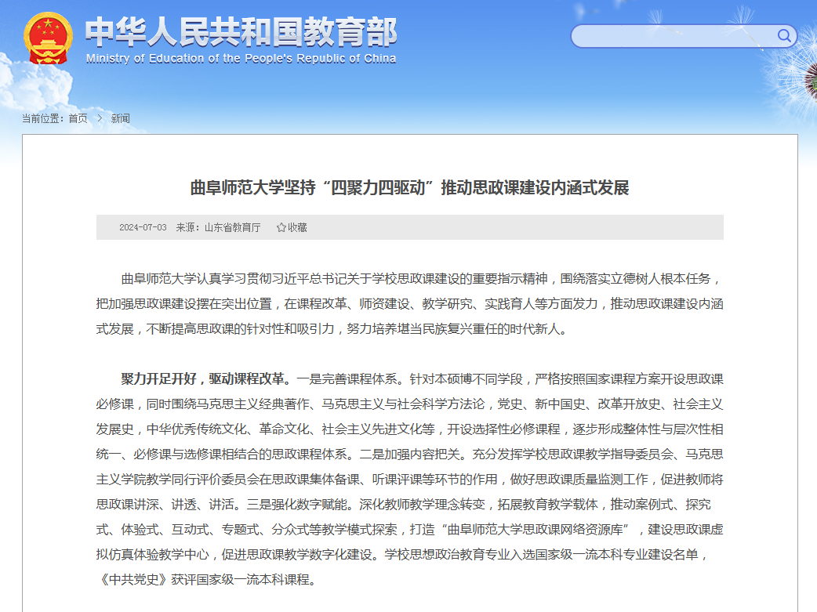Click the English Ministry of Education subtitle
The image size is (817, 612).
point(241,59)
